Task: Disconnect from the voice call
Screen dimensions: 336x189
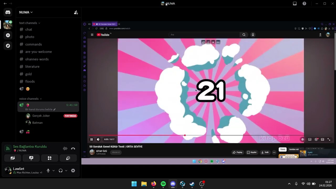Action: click(x=73, y=148)
